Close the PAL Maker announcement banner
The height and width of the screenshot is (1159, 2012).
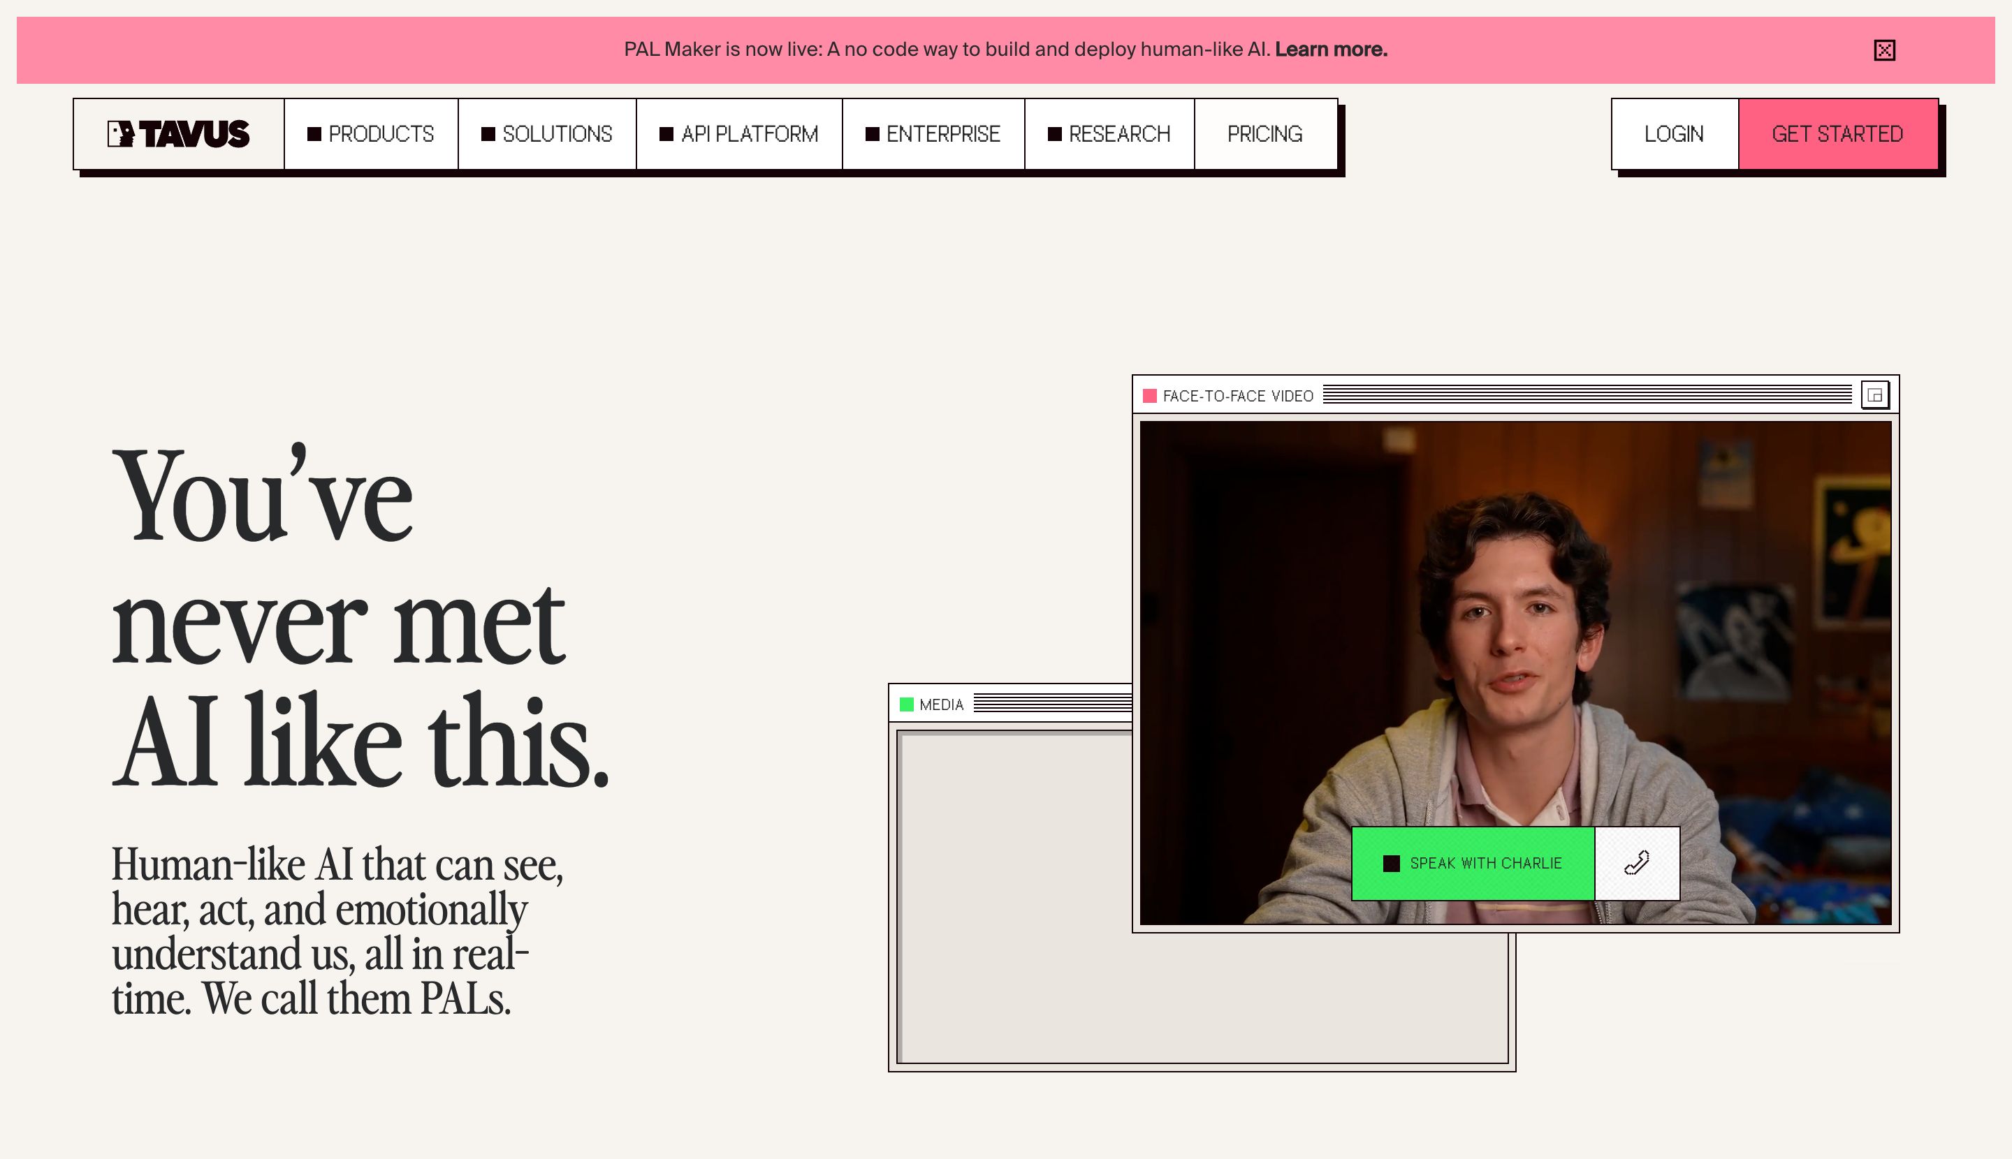pyautogui.click(x=1883, y=50)
